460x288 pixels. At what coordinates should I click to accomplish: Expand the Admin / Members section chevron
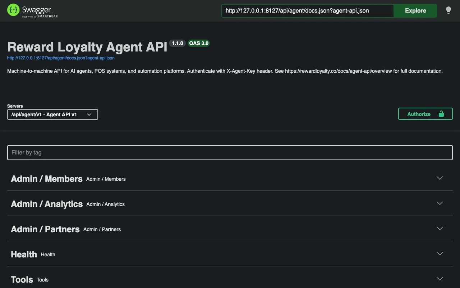point(440,178)
